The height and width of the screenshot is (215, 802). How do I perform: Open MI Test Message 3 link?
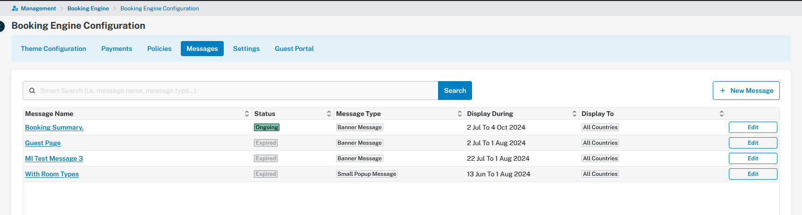pos(54,158)
